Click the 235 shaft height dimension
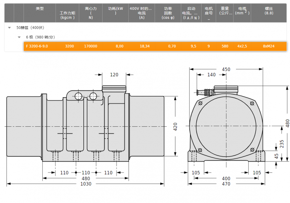Screen dimensions: 290x203 (x=282, y=144)
